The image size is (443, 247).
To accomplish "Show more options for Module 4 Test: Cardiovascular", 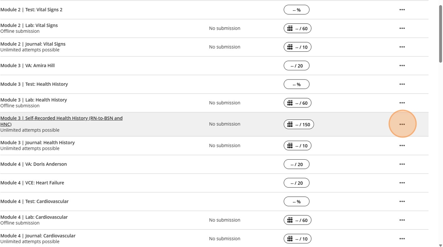I will [x=402, y=202].
